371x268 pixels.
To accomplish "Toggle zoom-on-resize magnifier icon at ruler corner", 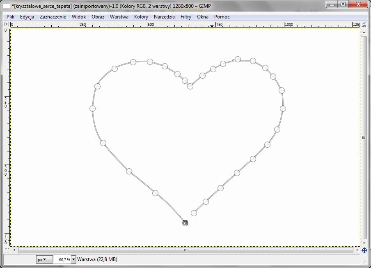I will pos(364,24).
